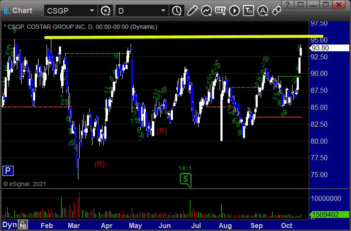
Task: Expand the D interval dropdown arrow
Action: tap(163, 11)
